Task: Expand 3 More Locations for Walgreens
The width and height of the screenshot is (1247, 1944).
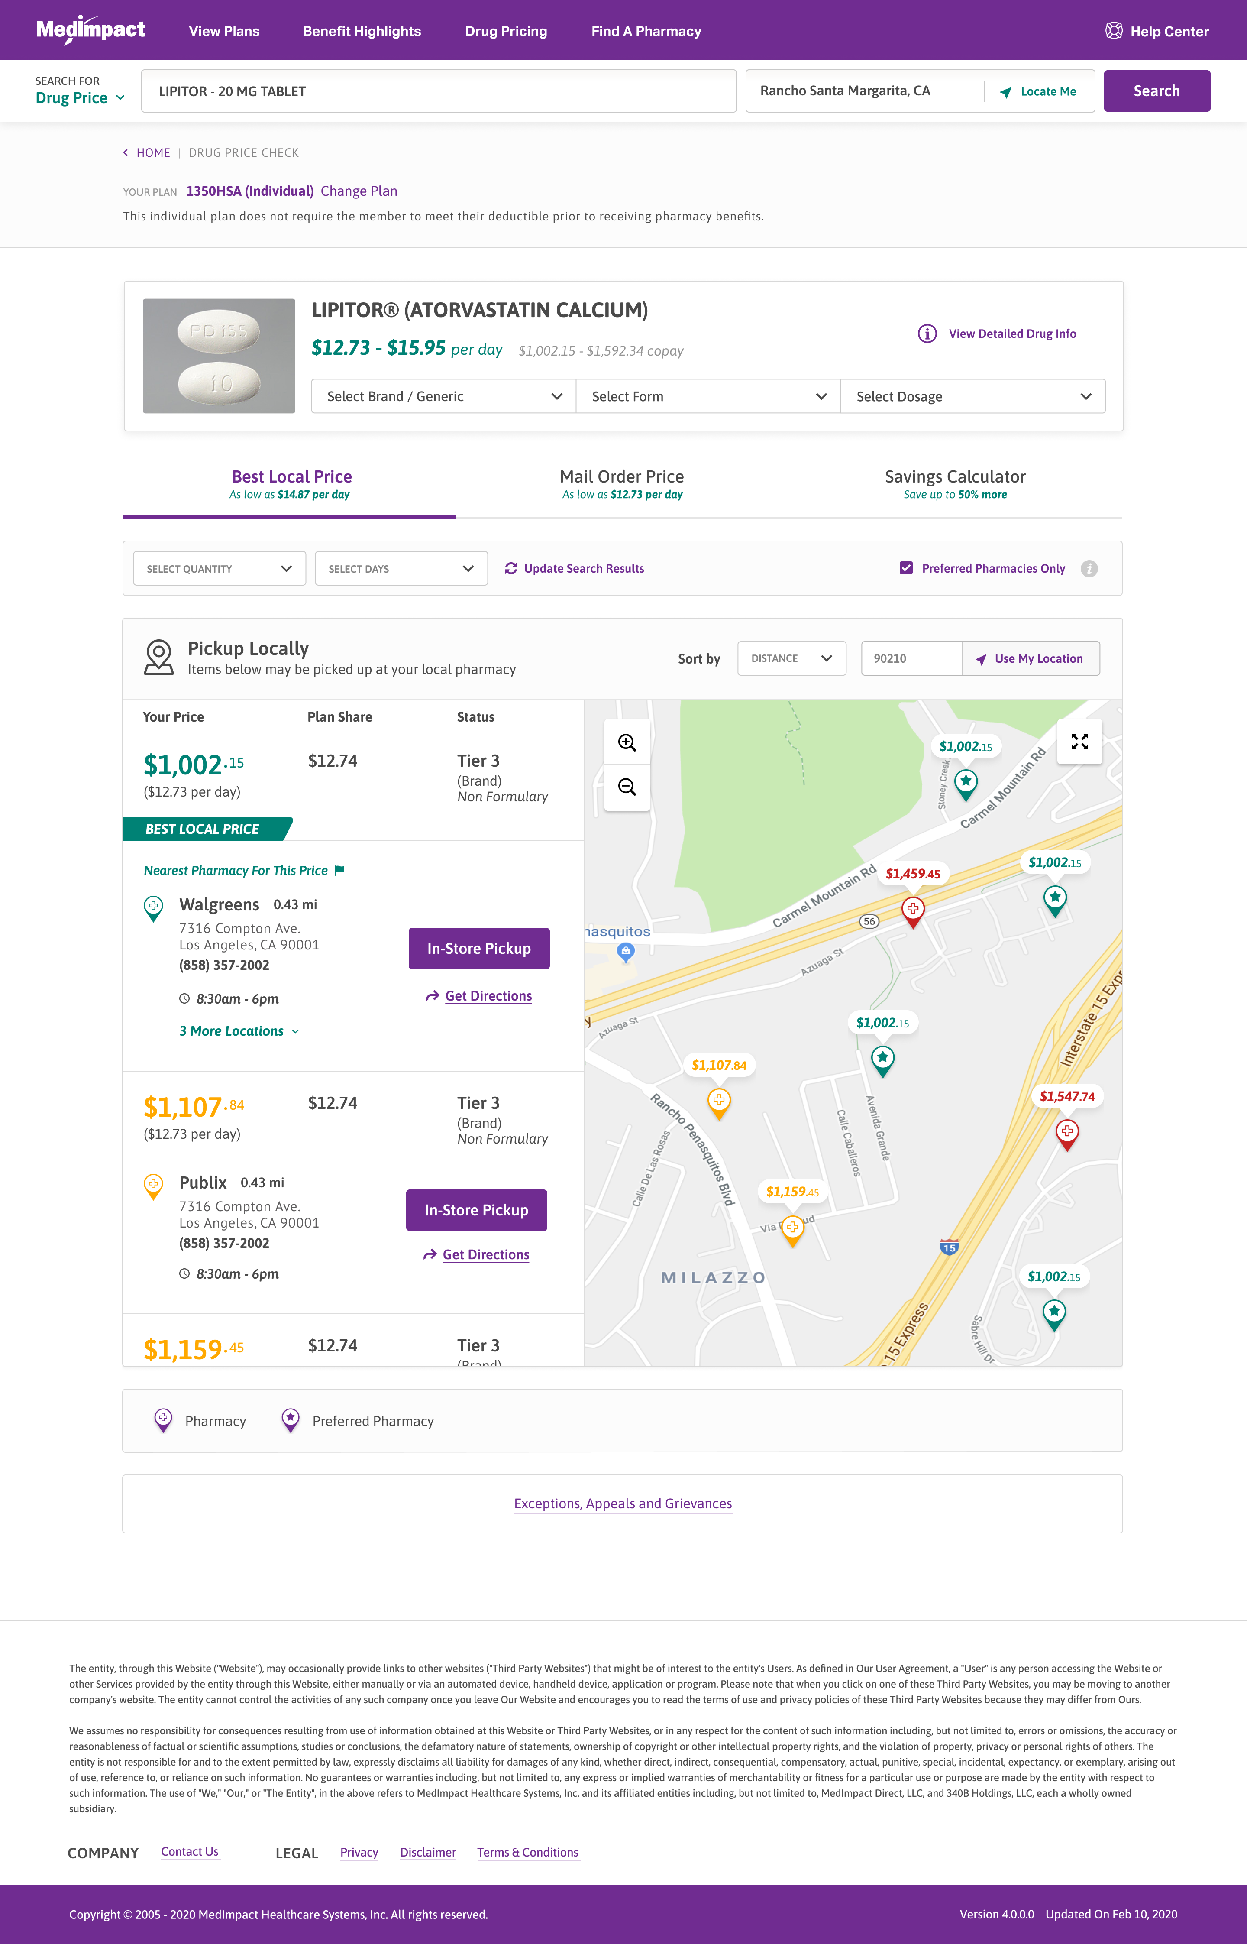Action: pyautogui.click(x=240, y=1031)
